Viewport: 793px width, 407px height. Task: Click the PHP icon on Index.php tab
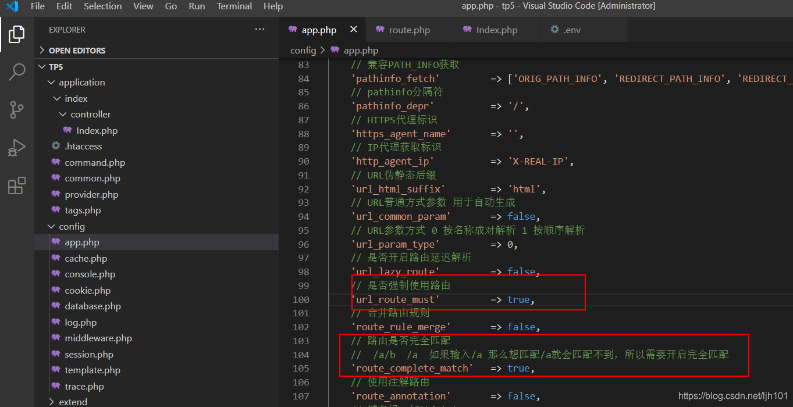pyautogui.click(x=467, y=30)
